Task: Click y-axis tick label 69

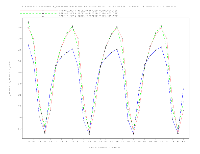Action: [19, 61]
